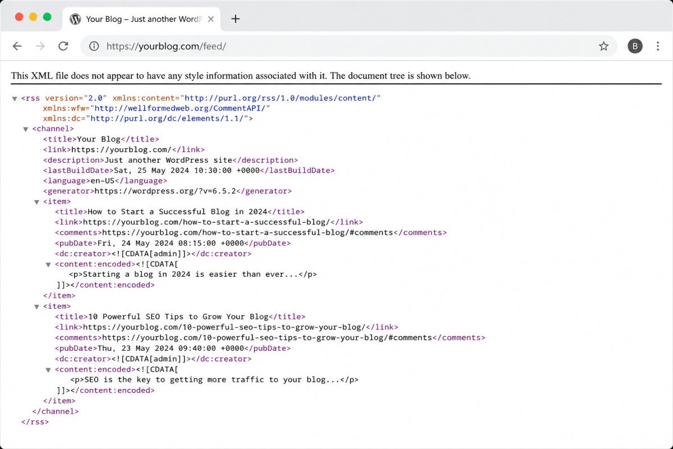
Task: Click first item's dc:creator CDATA[admin] line
Action: tap(153, 254)
